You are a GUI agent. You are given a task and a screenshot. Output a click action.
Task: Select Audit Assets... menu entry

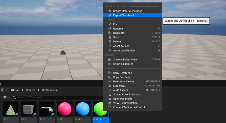tap(132, 90)
